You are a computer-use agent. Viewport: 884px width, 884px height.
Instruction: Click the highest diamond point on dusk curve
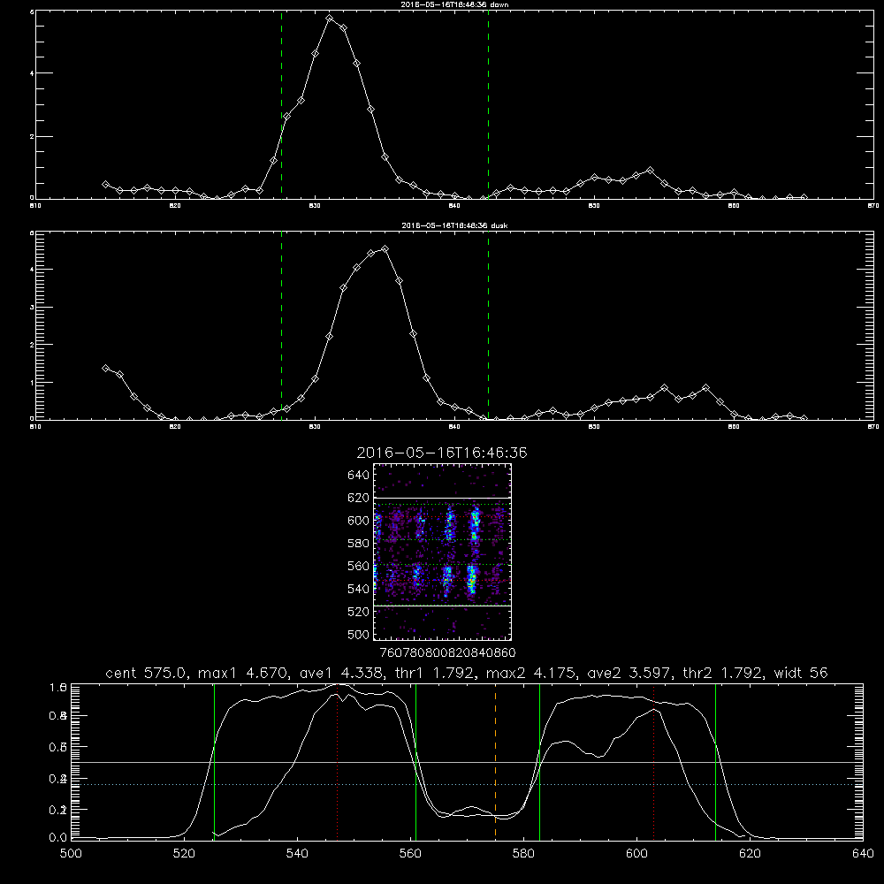coord(385,248)
